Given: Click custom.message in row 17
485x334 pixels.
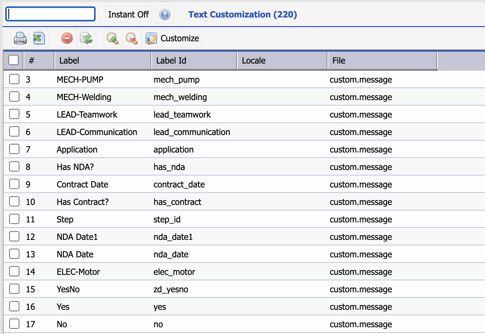Looking at the screenshot, I should pyautogui.click(x=361, y=324).
